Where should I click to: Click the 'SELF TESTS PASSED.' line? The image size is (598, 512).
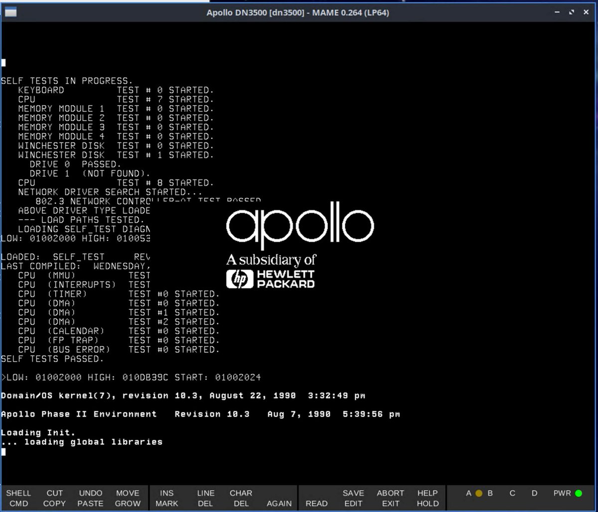click(52, 359)
